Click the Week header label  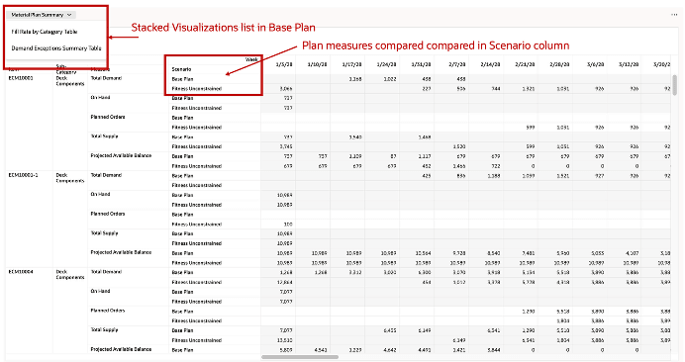(x=251, y=59)
